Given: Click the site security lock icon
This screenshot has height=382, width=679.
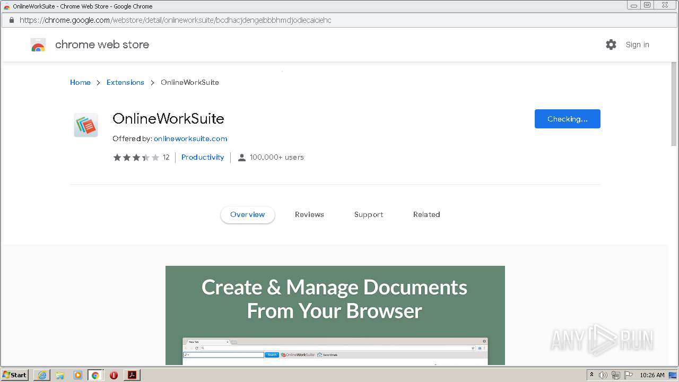Looking at the screenshot, I should click(11, 20).
